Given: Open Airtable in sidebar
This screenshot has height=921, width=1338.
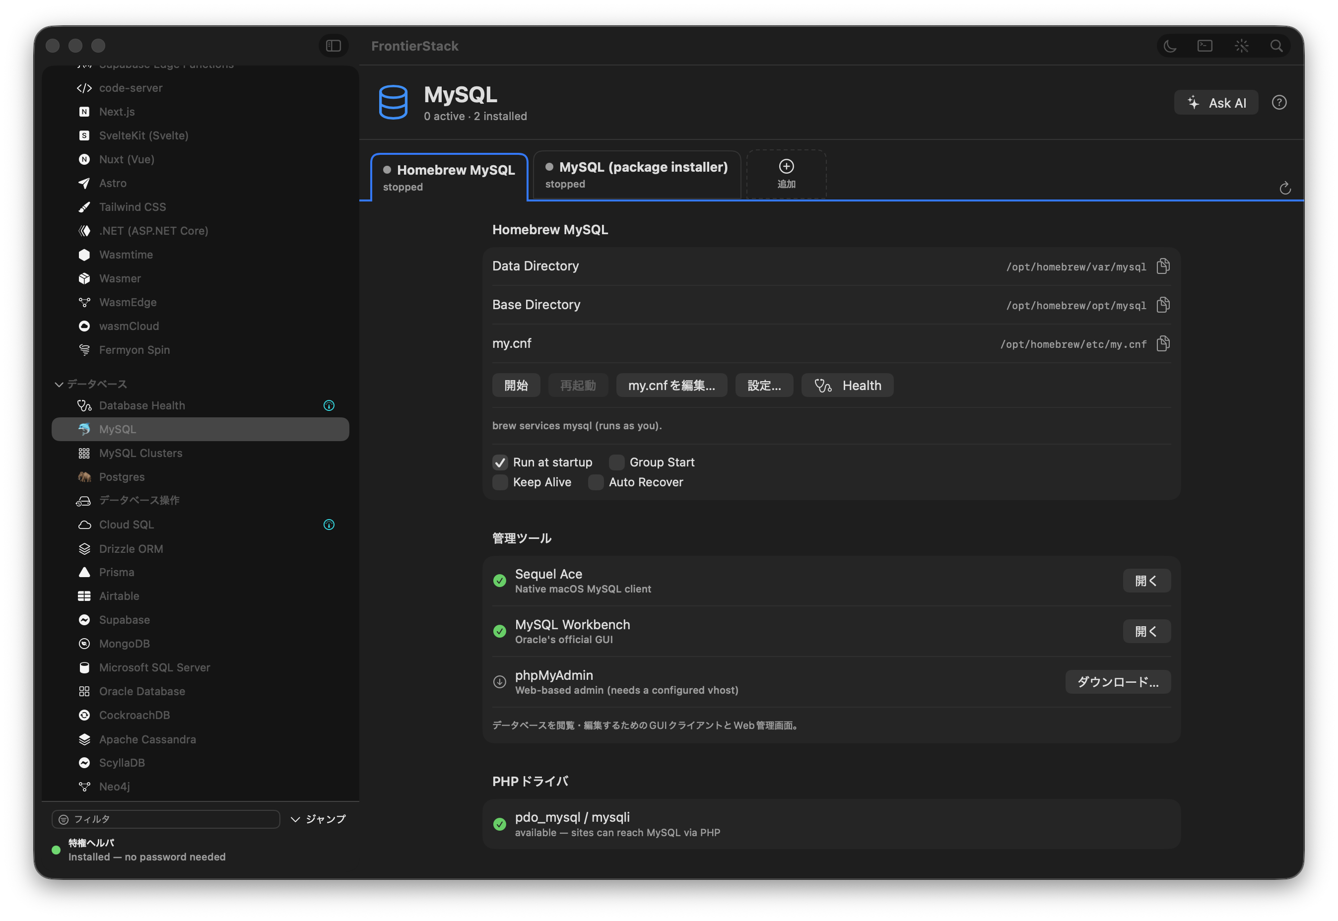Looking at the screenshot, I should coord(200,595).
